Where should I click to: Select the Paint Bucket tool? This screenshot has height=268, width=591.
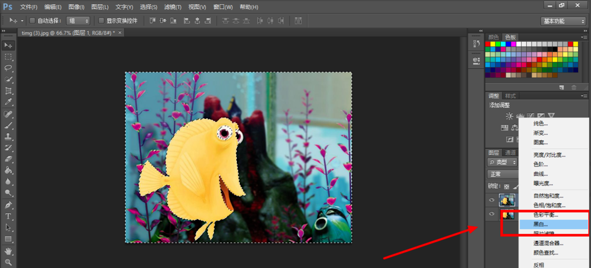tap(9, 170)
